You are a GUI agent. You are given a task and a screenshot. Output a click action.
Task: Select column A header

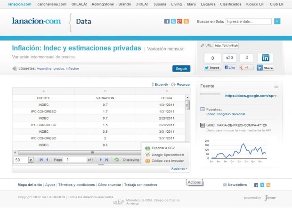[43, 91]
